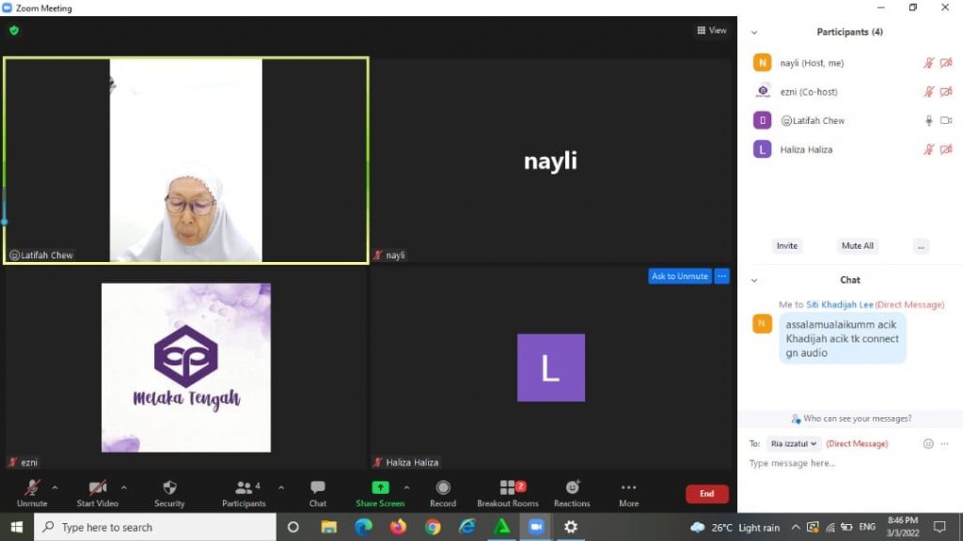This screenshot has height=541, width=963.
Task: Toggle the Chat panel from toolbar
Action: tap(318, 488)
